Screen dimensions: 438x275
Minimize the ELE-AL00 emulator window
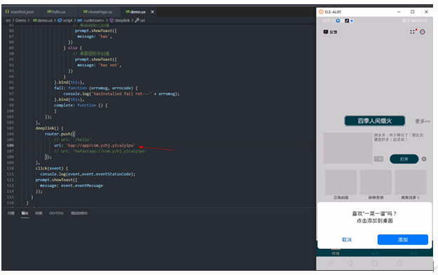(399, 12)
